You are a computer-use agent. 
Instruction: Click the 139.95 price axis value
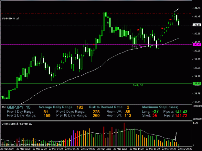[197, 59]
